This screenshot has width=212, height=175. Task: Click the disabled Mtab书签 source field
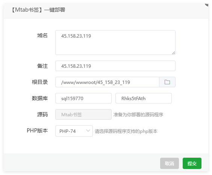point(83,114)
